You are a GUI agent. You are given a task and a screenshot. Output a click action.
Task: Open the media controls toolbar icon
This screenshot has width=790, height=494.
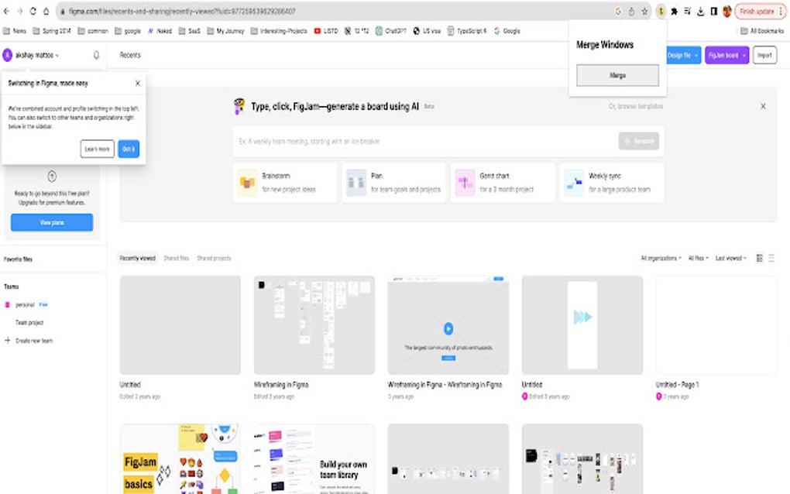tap(687, 11)
